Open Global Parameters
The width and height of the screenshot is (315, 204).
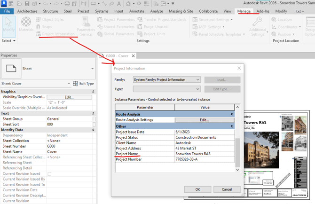[x=116, y=34]
